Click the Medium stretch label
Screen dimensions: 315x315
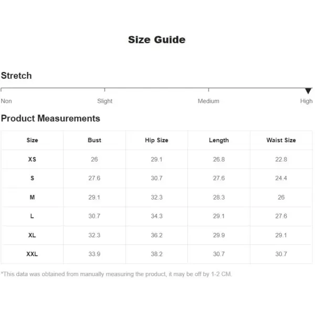(x=208, y=101)
